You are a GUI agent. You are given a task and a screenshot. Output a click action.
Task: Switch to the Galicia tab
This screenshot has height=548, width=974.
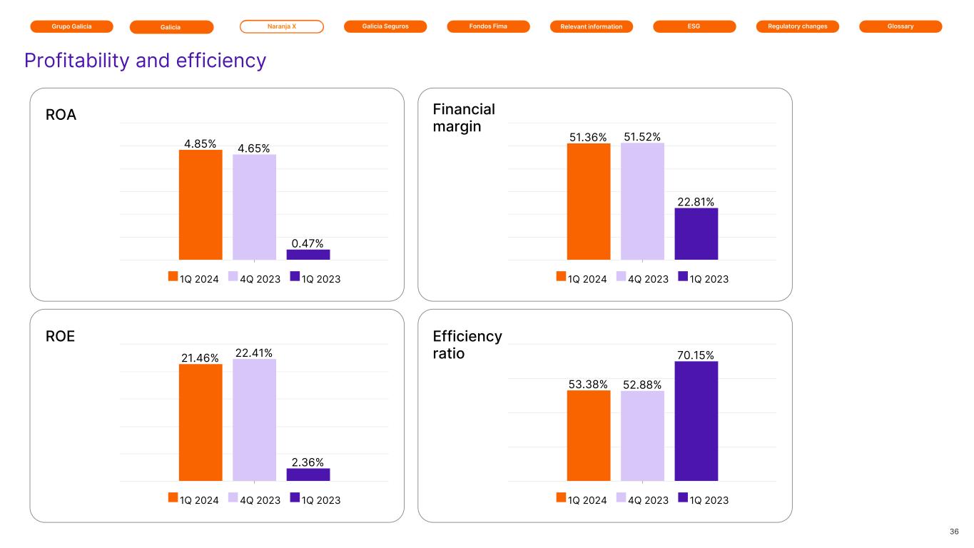(x=171, y=27)
